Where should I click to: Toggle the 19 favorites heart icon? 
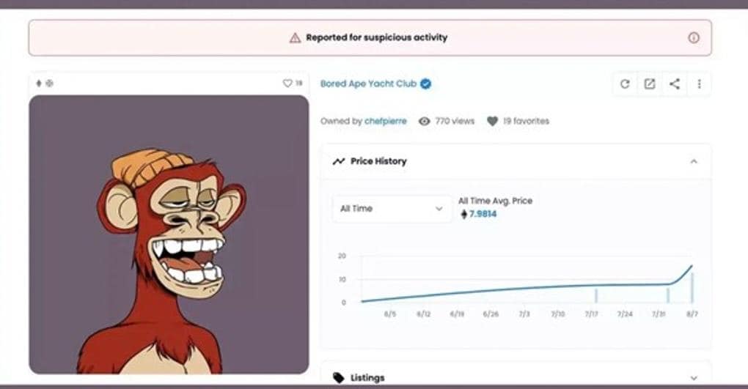(492, 121)
